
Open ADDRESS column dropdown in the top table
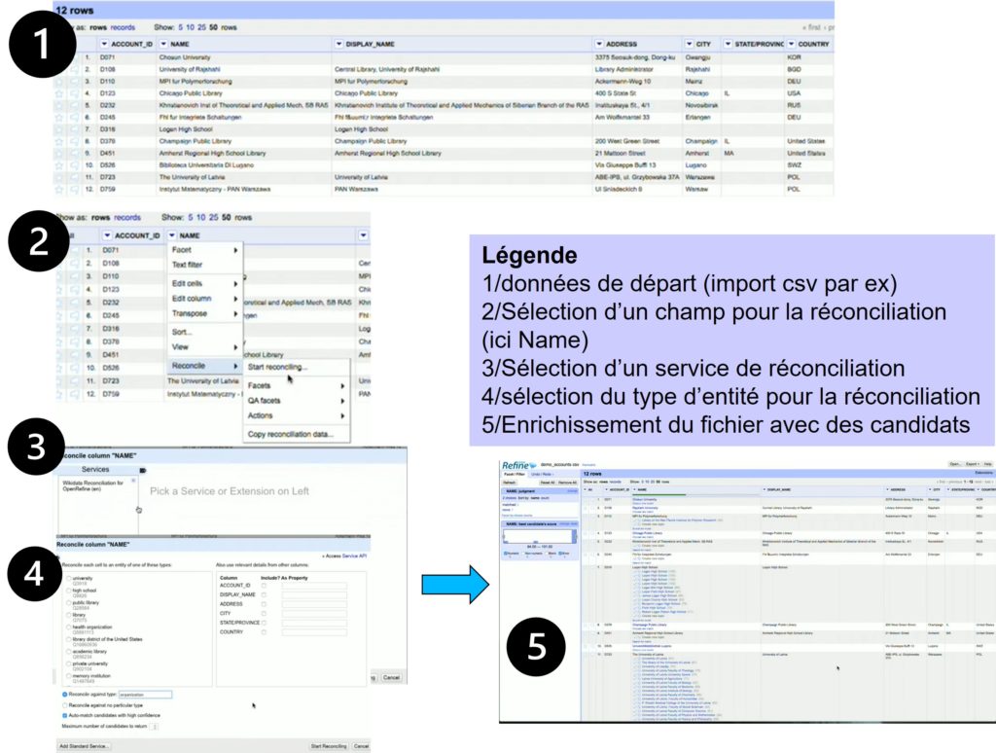[x=599, y=44]
